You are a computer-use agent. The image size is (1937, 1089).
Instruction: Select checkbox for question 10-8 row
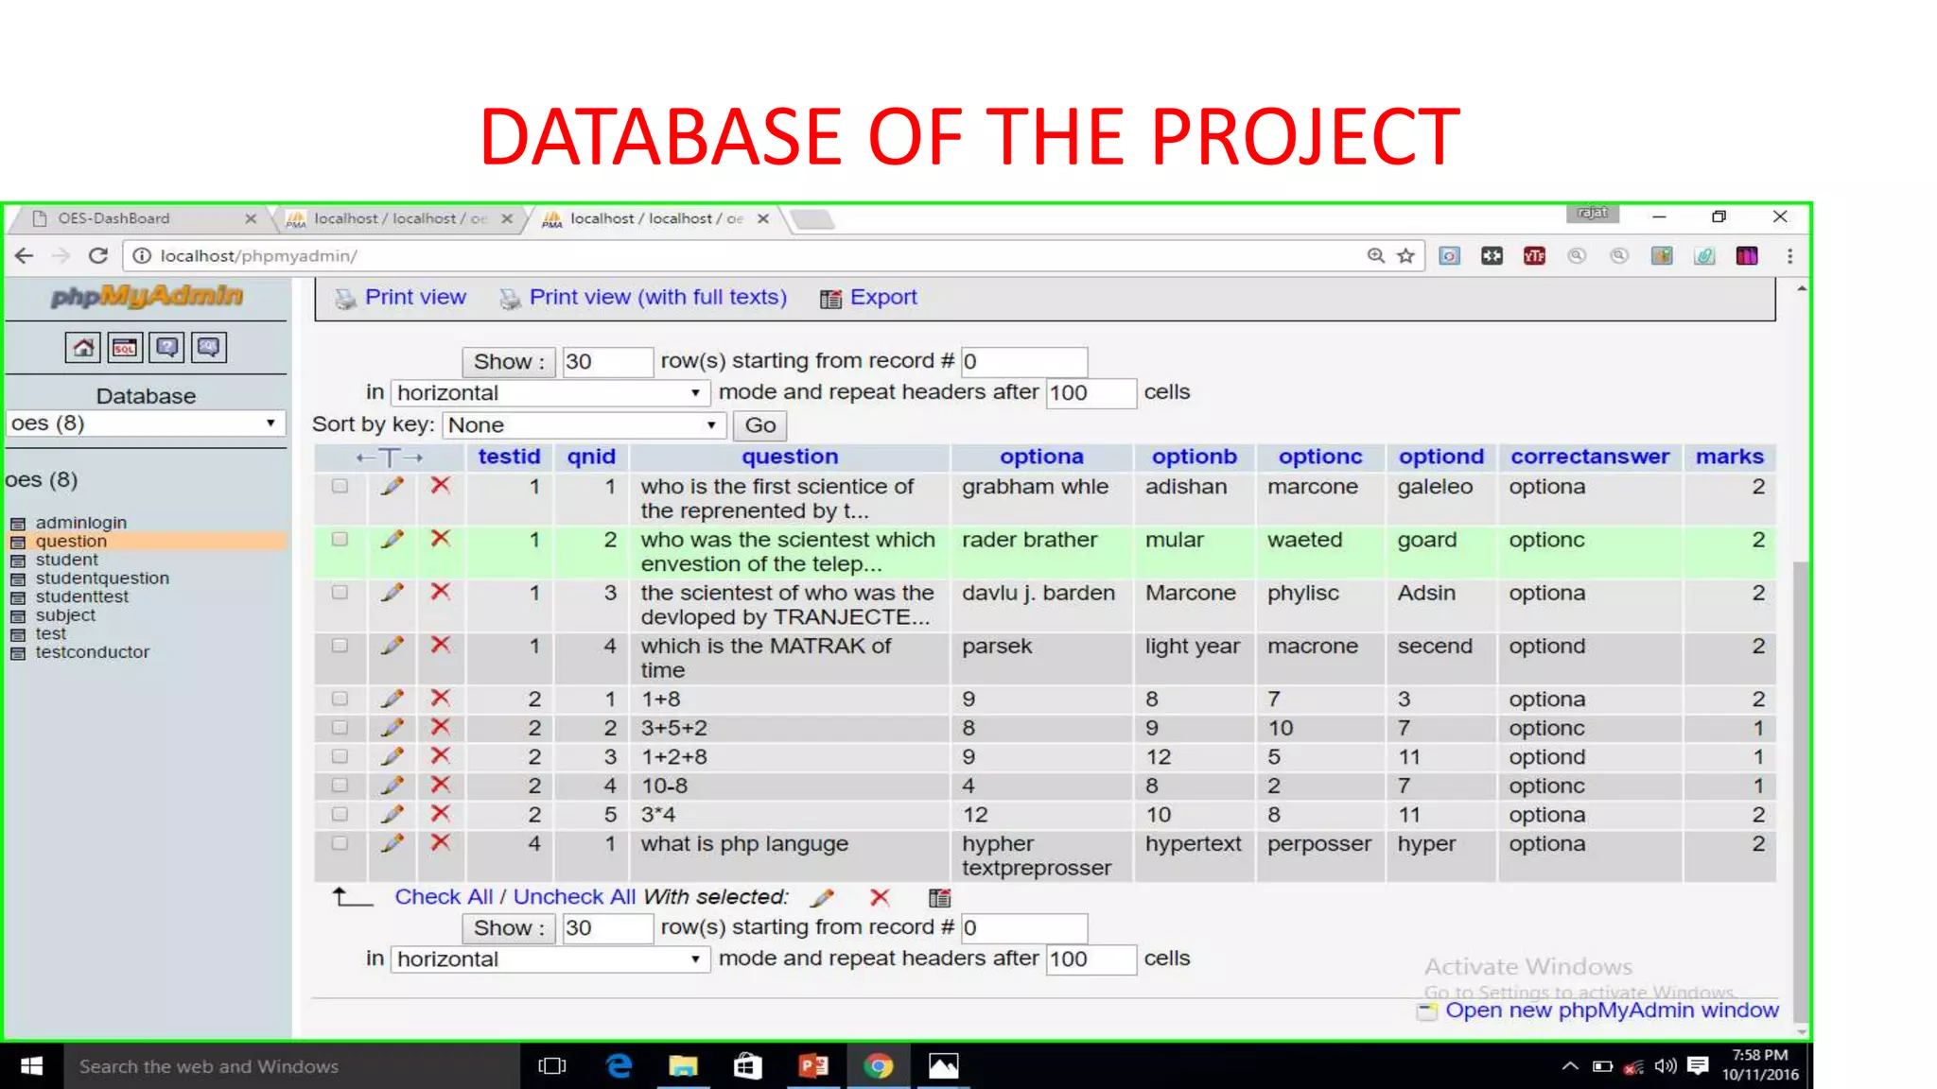coord(340,785)
